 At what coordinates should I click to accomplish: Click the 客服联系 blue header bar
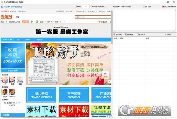coord(13,71)
